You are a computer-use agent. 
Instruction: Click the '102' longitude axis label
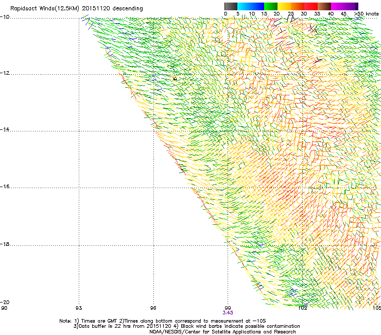(x=303, y=308)
